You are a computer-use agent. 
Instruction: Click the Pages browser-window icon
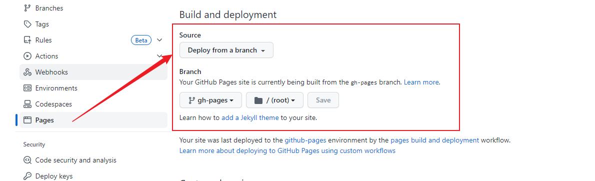[27, 120]
